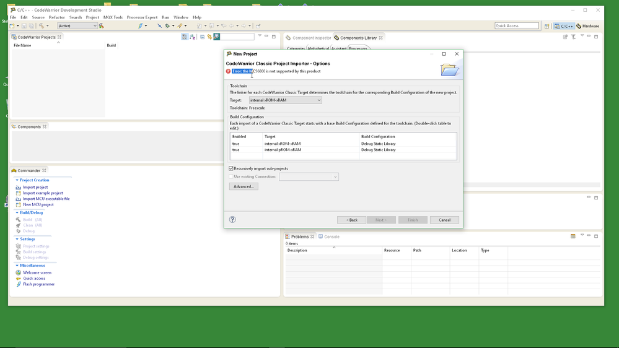Viewport: 619px width, 348px height.
Task: Click the Save All toolbar icon
Action: coord(32,25)
